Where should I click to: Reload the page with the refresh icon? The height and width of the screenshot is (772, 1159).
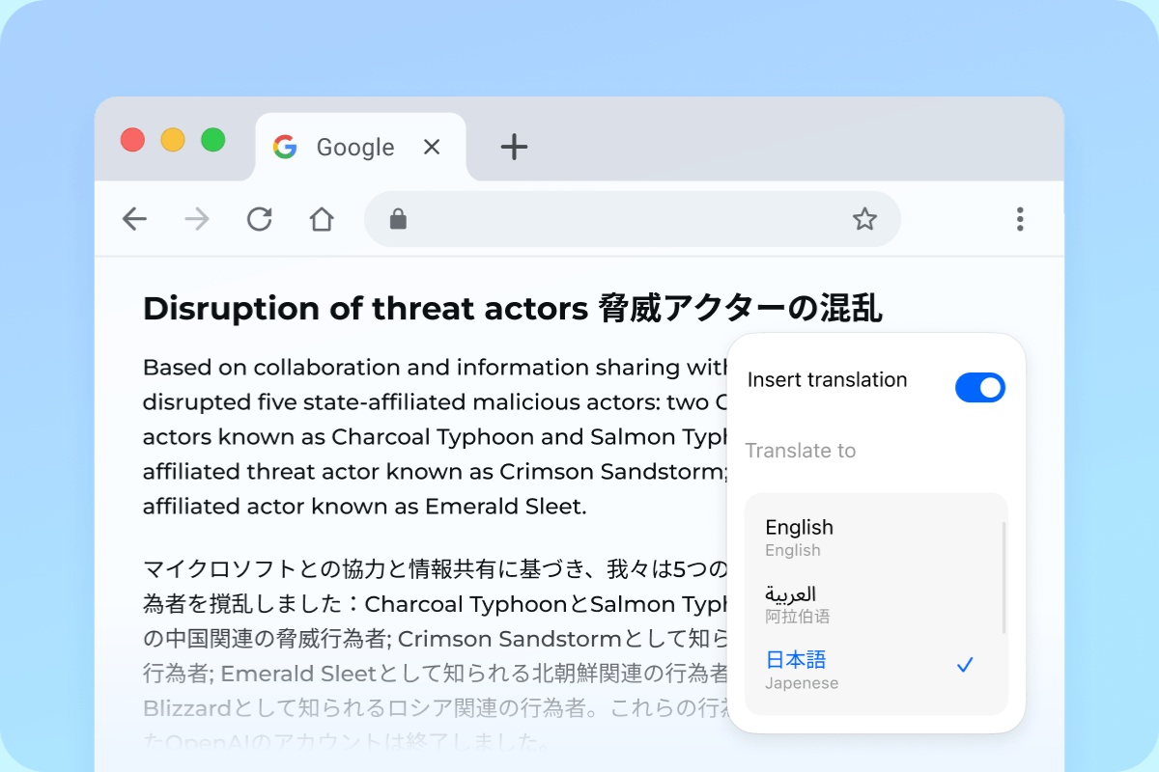point(259,220)
